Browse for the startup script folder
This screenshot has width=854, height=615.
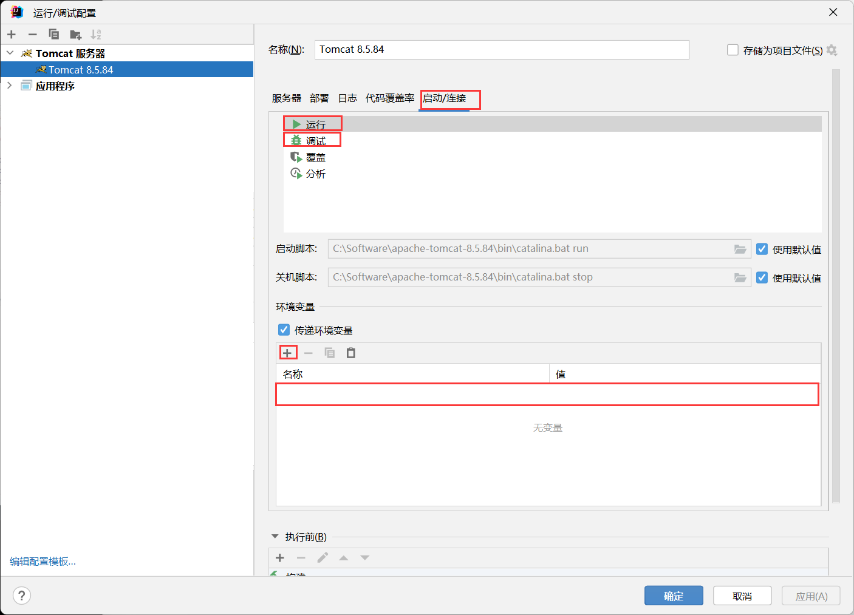[x=740, y=249]
